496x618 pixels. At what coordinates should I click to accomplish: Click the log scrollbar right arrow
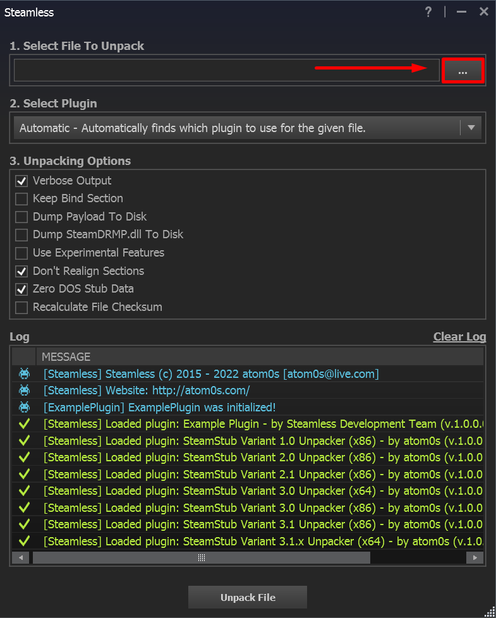coord(475,558)
